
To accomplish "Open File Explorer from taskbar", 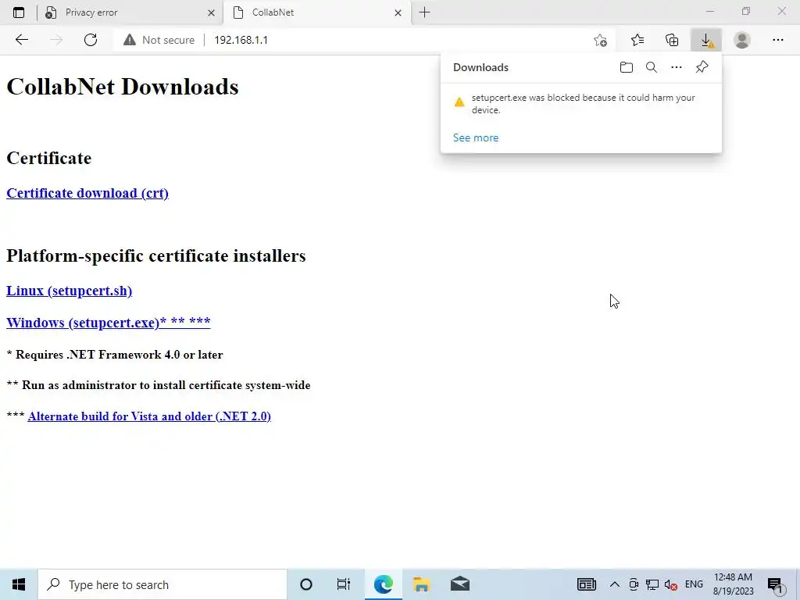I will 421,584.
